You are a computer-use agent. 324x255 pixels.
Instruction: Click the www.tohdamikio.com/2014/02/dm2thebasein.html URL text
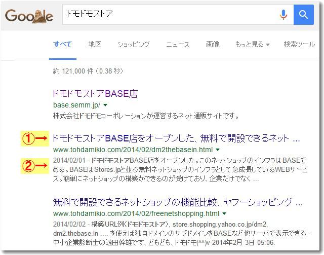click(x=133, y=150)
